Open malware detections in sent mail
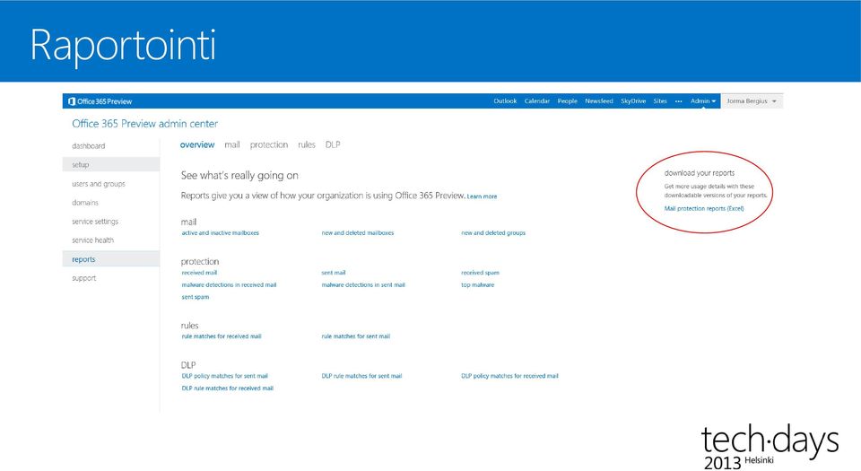 [x=363, y=285]
